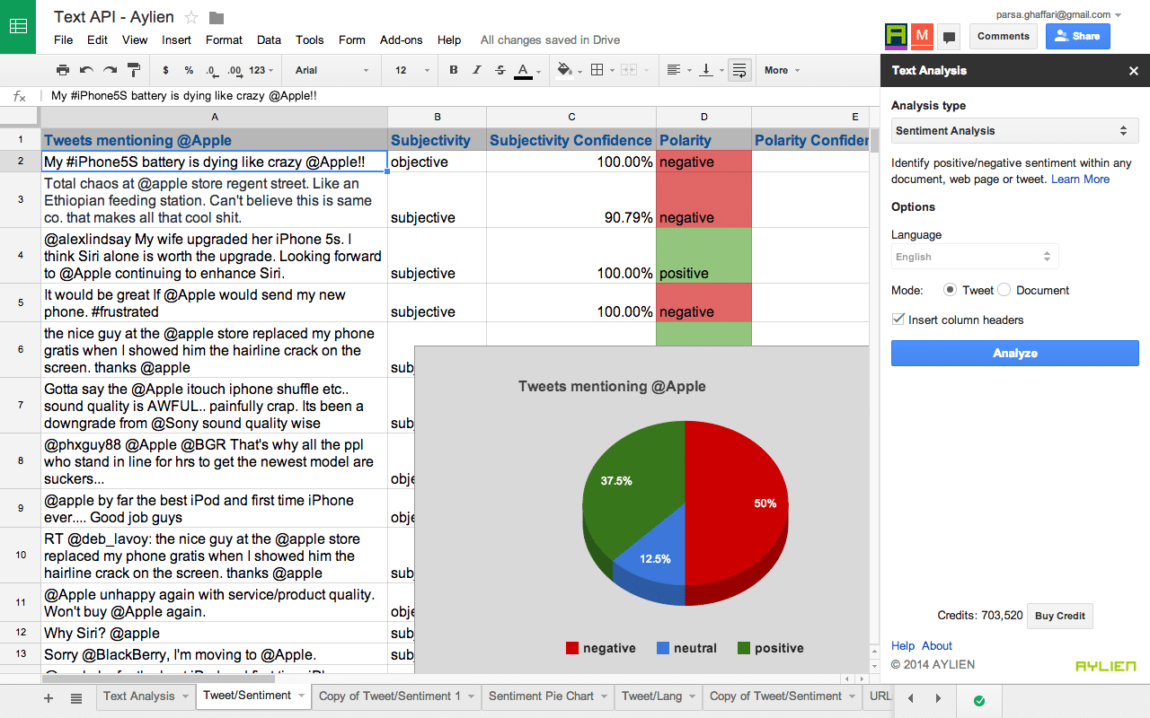The width and height of the screenshot is (1150, 718).
Task: Toggle bold formatting
Action: coord(454,70)
